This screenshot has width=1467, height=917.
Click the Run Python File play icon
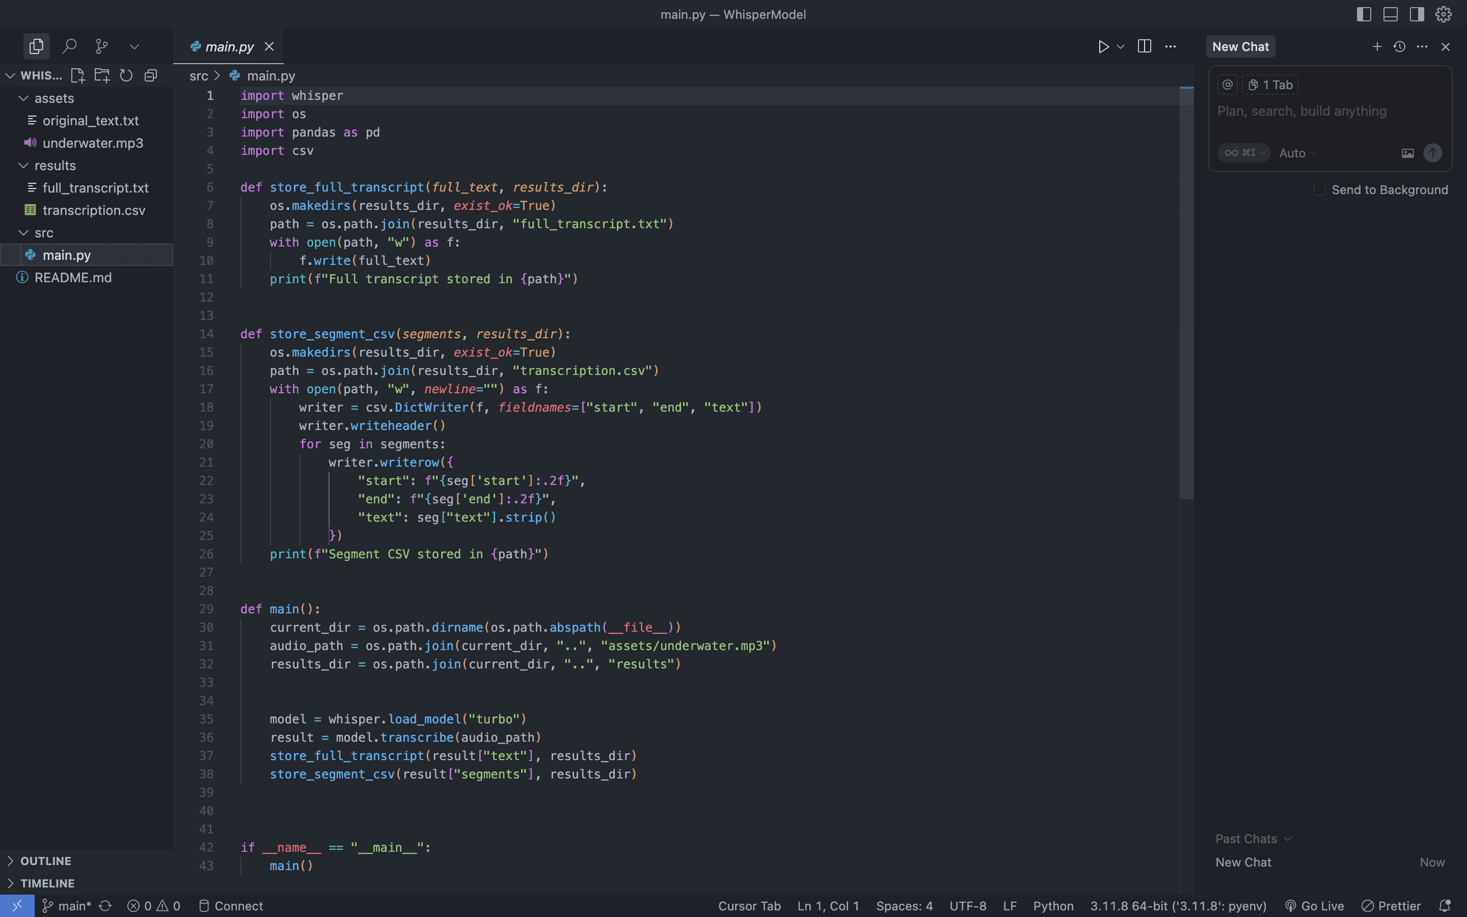1103,47
